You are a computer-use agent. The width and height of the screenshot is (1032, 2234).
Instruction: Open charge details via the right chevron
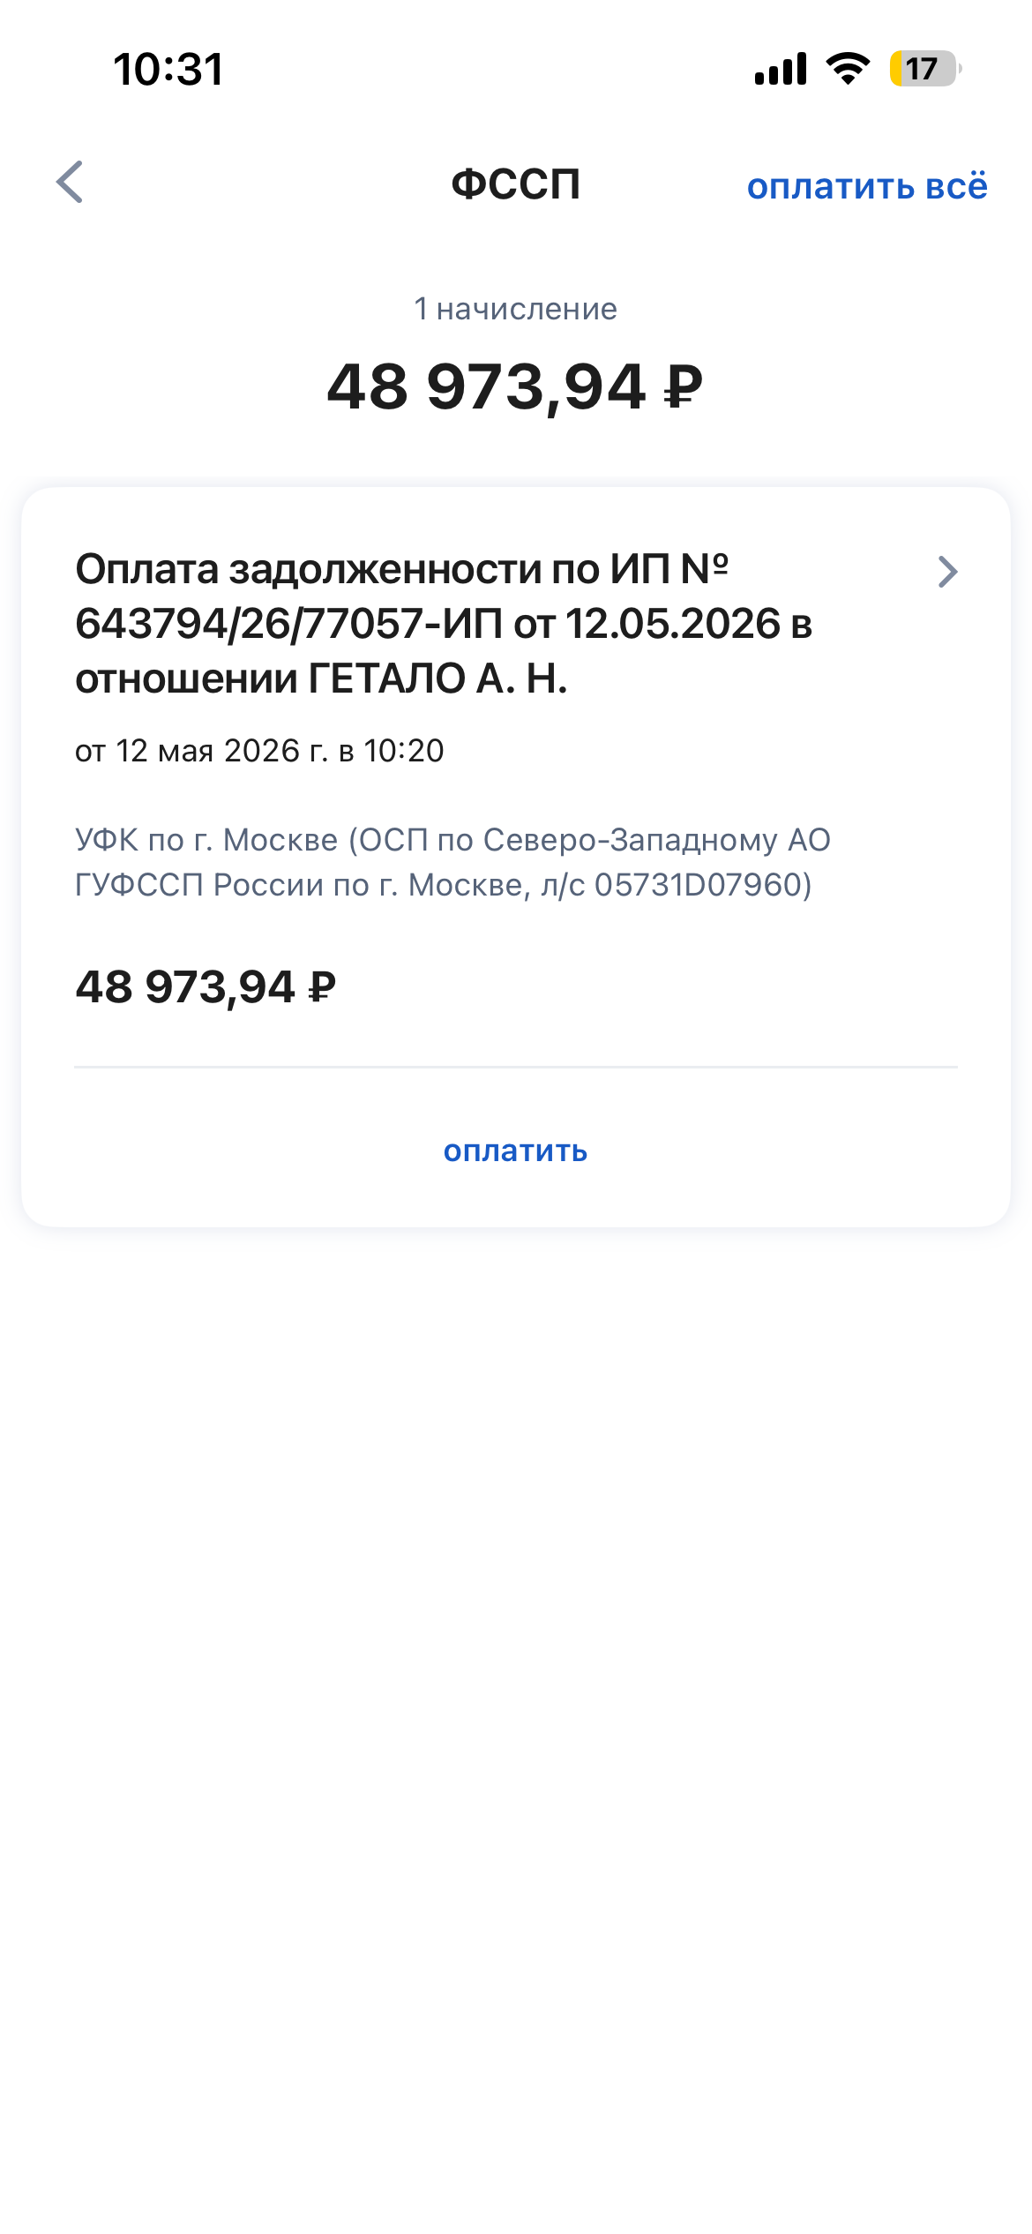point(947,572)
